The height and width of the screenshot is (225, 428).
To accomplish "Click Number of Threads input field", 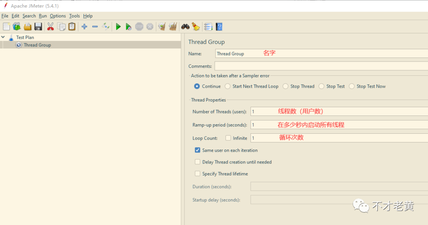I will (339, 112).
